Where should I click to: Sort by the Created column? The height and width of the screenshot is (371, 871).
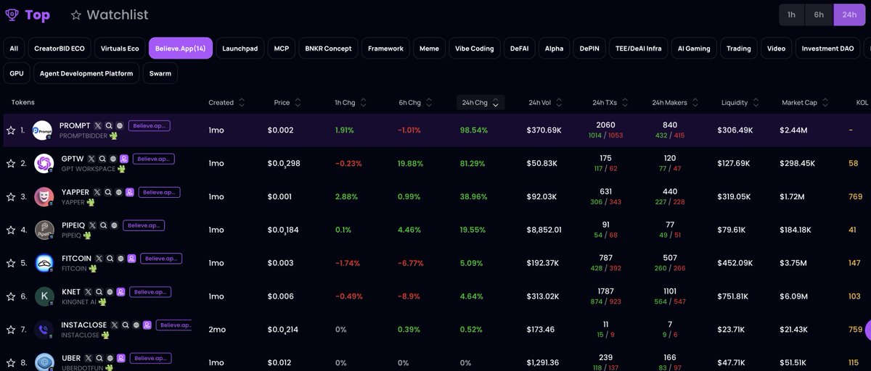coord(226,102)
